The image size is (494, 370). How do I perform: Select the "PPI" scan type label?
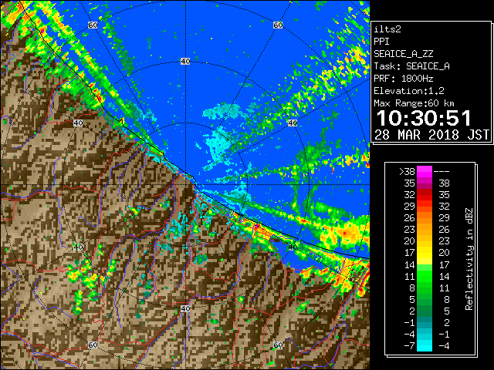[x=381, y=42]
